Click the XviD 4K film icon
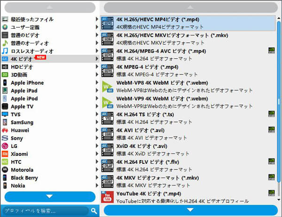This screenshot has width=282, height=217. click(107, 150)
